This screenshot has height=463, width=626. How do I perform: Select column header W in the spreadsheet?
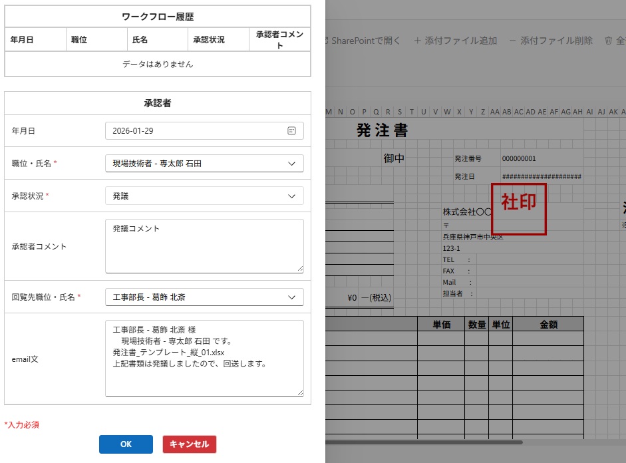point(447,112)
